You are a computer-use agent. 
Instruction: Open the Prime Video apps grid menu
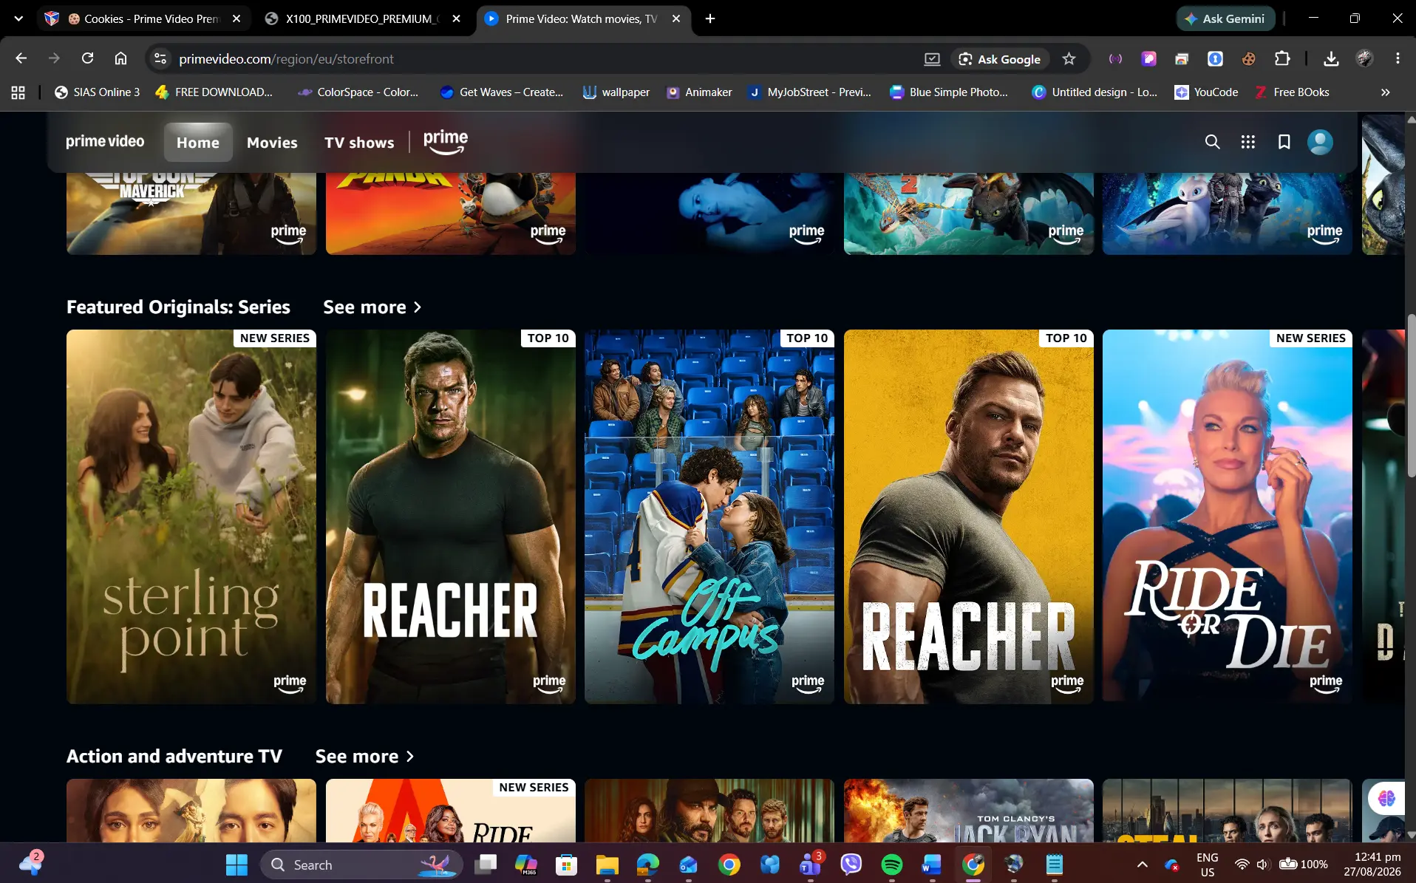click(x=1248, y=142)
